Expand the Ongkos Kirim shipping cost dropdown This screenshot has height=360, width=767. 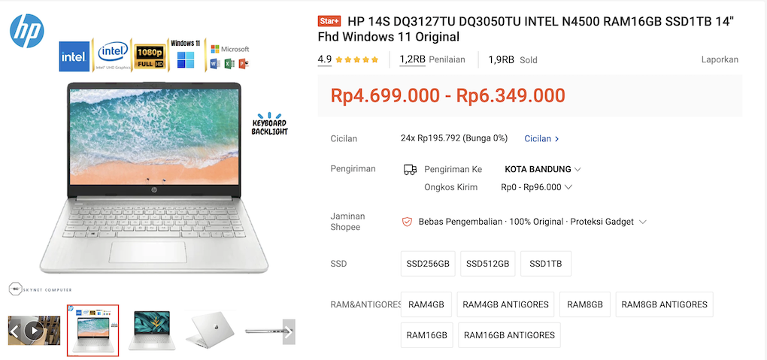(x=537, y=187)
